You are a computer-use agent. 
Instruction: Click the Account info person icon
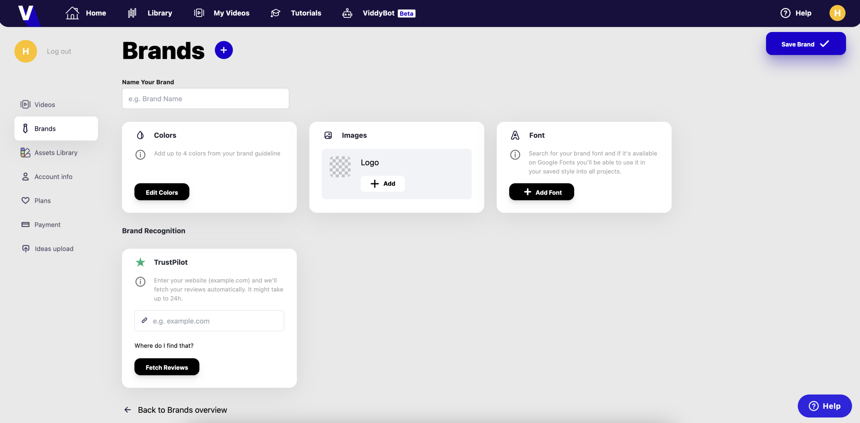tap(25, 177)
